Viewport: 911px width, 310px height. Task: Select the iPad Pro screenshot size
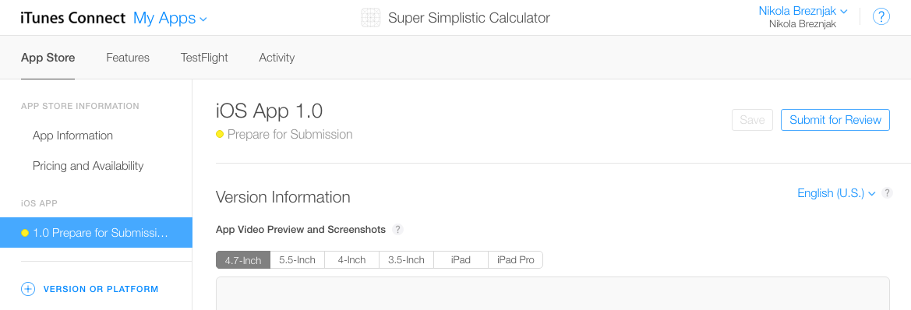(515, 260)
